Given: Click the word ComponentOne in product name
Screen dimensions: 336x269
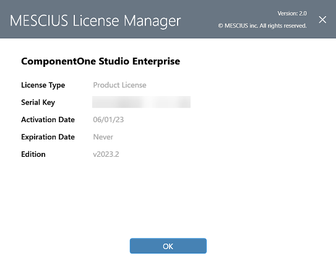Looking at the screenshot, I should 59,61.
